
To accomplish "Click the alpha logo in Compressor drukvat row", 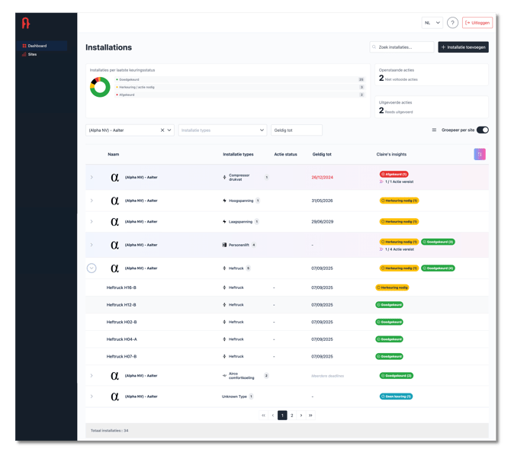I will (114, 178).
